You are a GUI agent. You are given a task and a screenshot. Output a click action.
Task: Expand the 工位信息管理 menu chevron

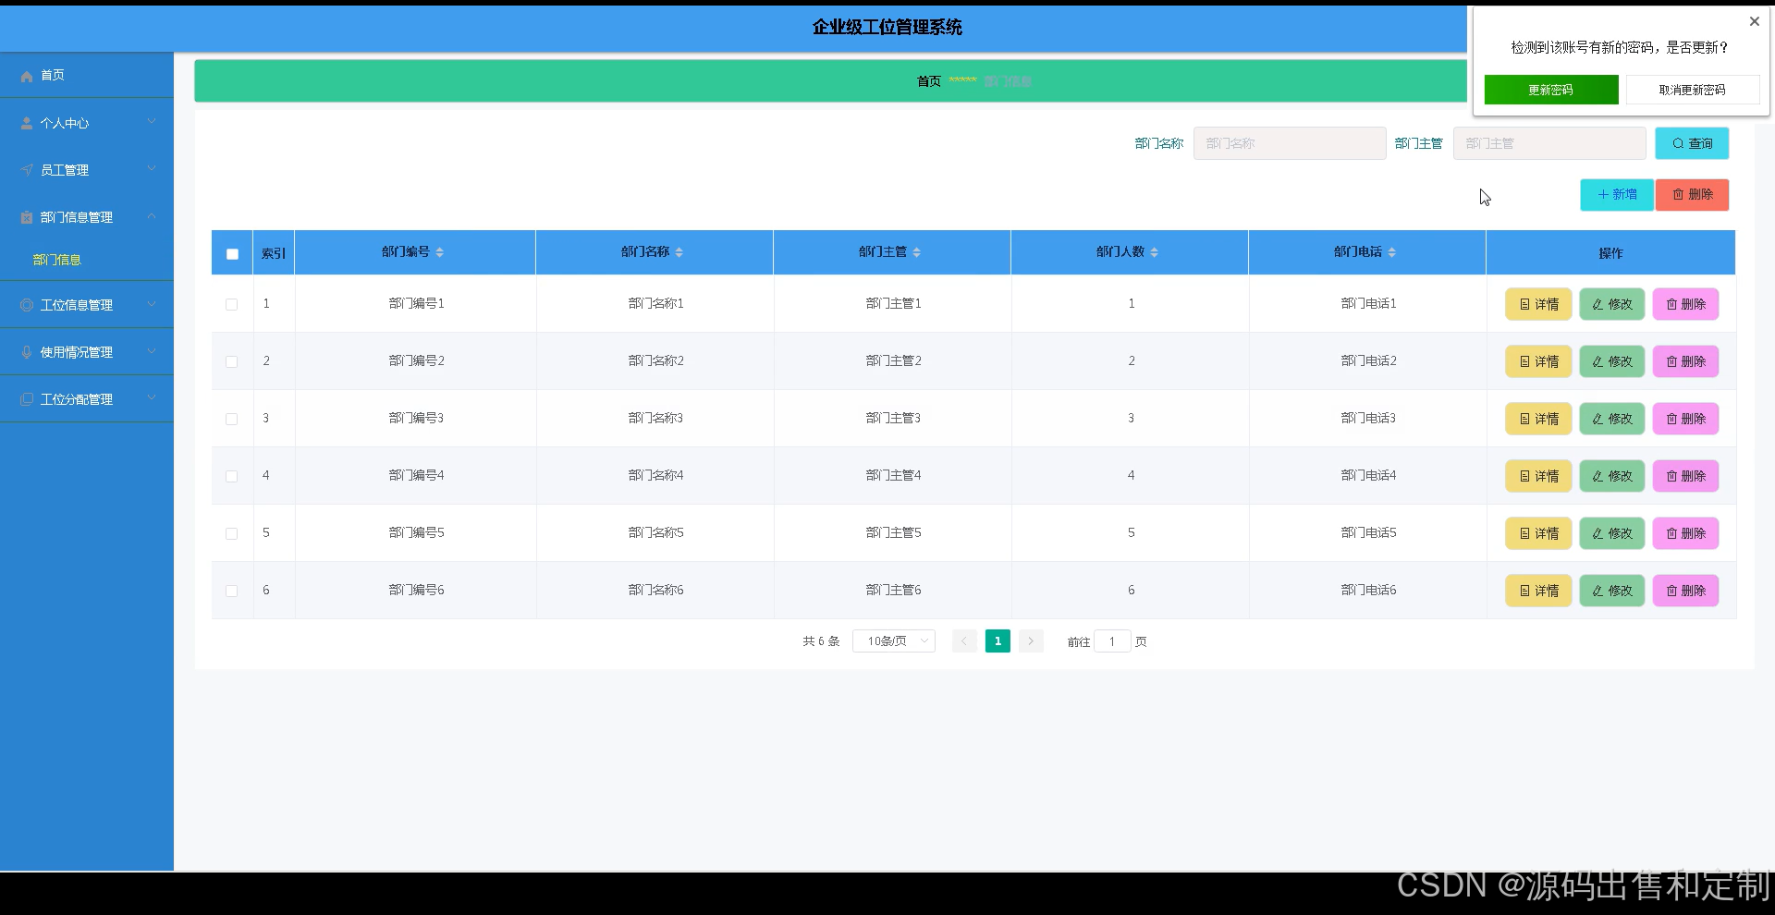[x=152, y=304]
